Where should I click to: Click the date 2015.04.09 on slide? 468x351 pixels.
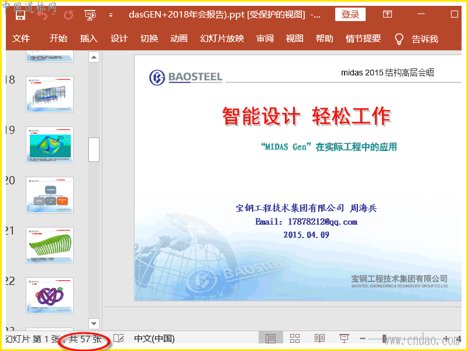point(306,235)
